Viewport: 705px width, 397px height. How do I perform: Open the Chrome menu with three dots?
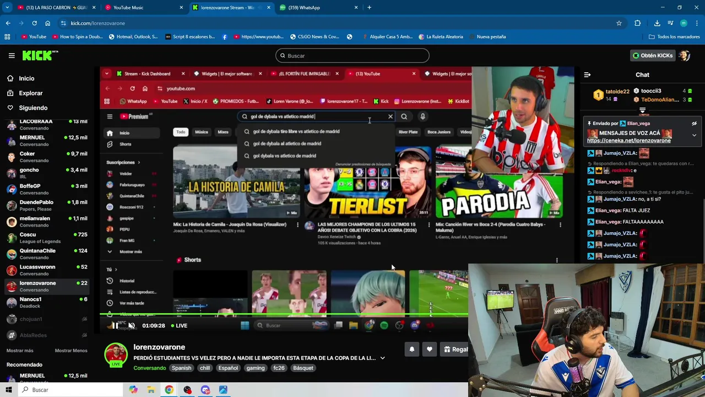(x=696, y=23)
